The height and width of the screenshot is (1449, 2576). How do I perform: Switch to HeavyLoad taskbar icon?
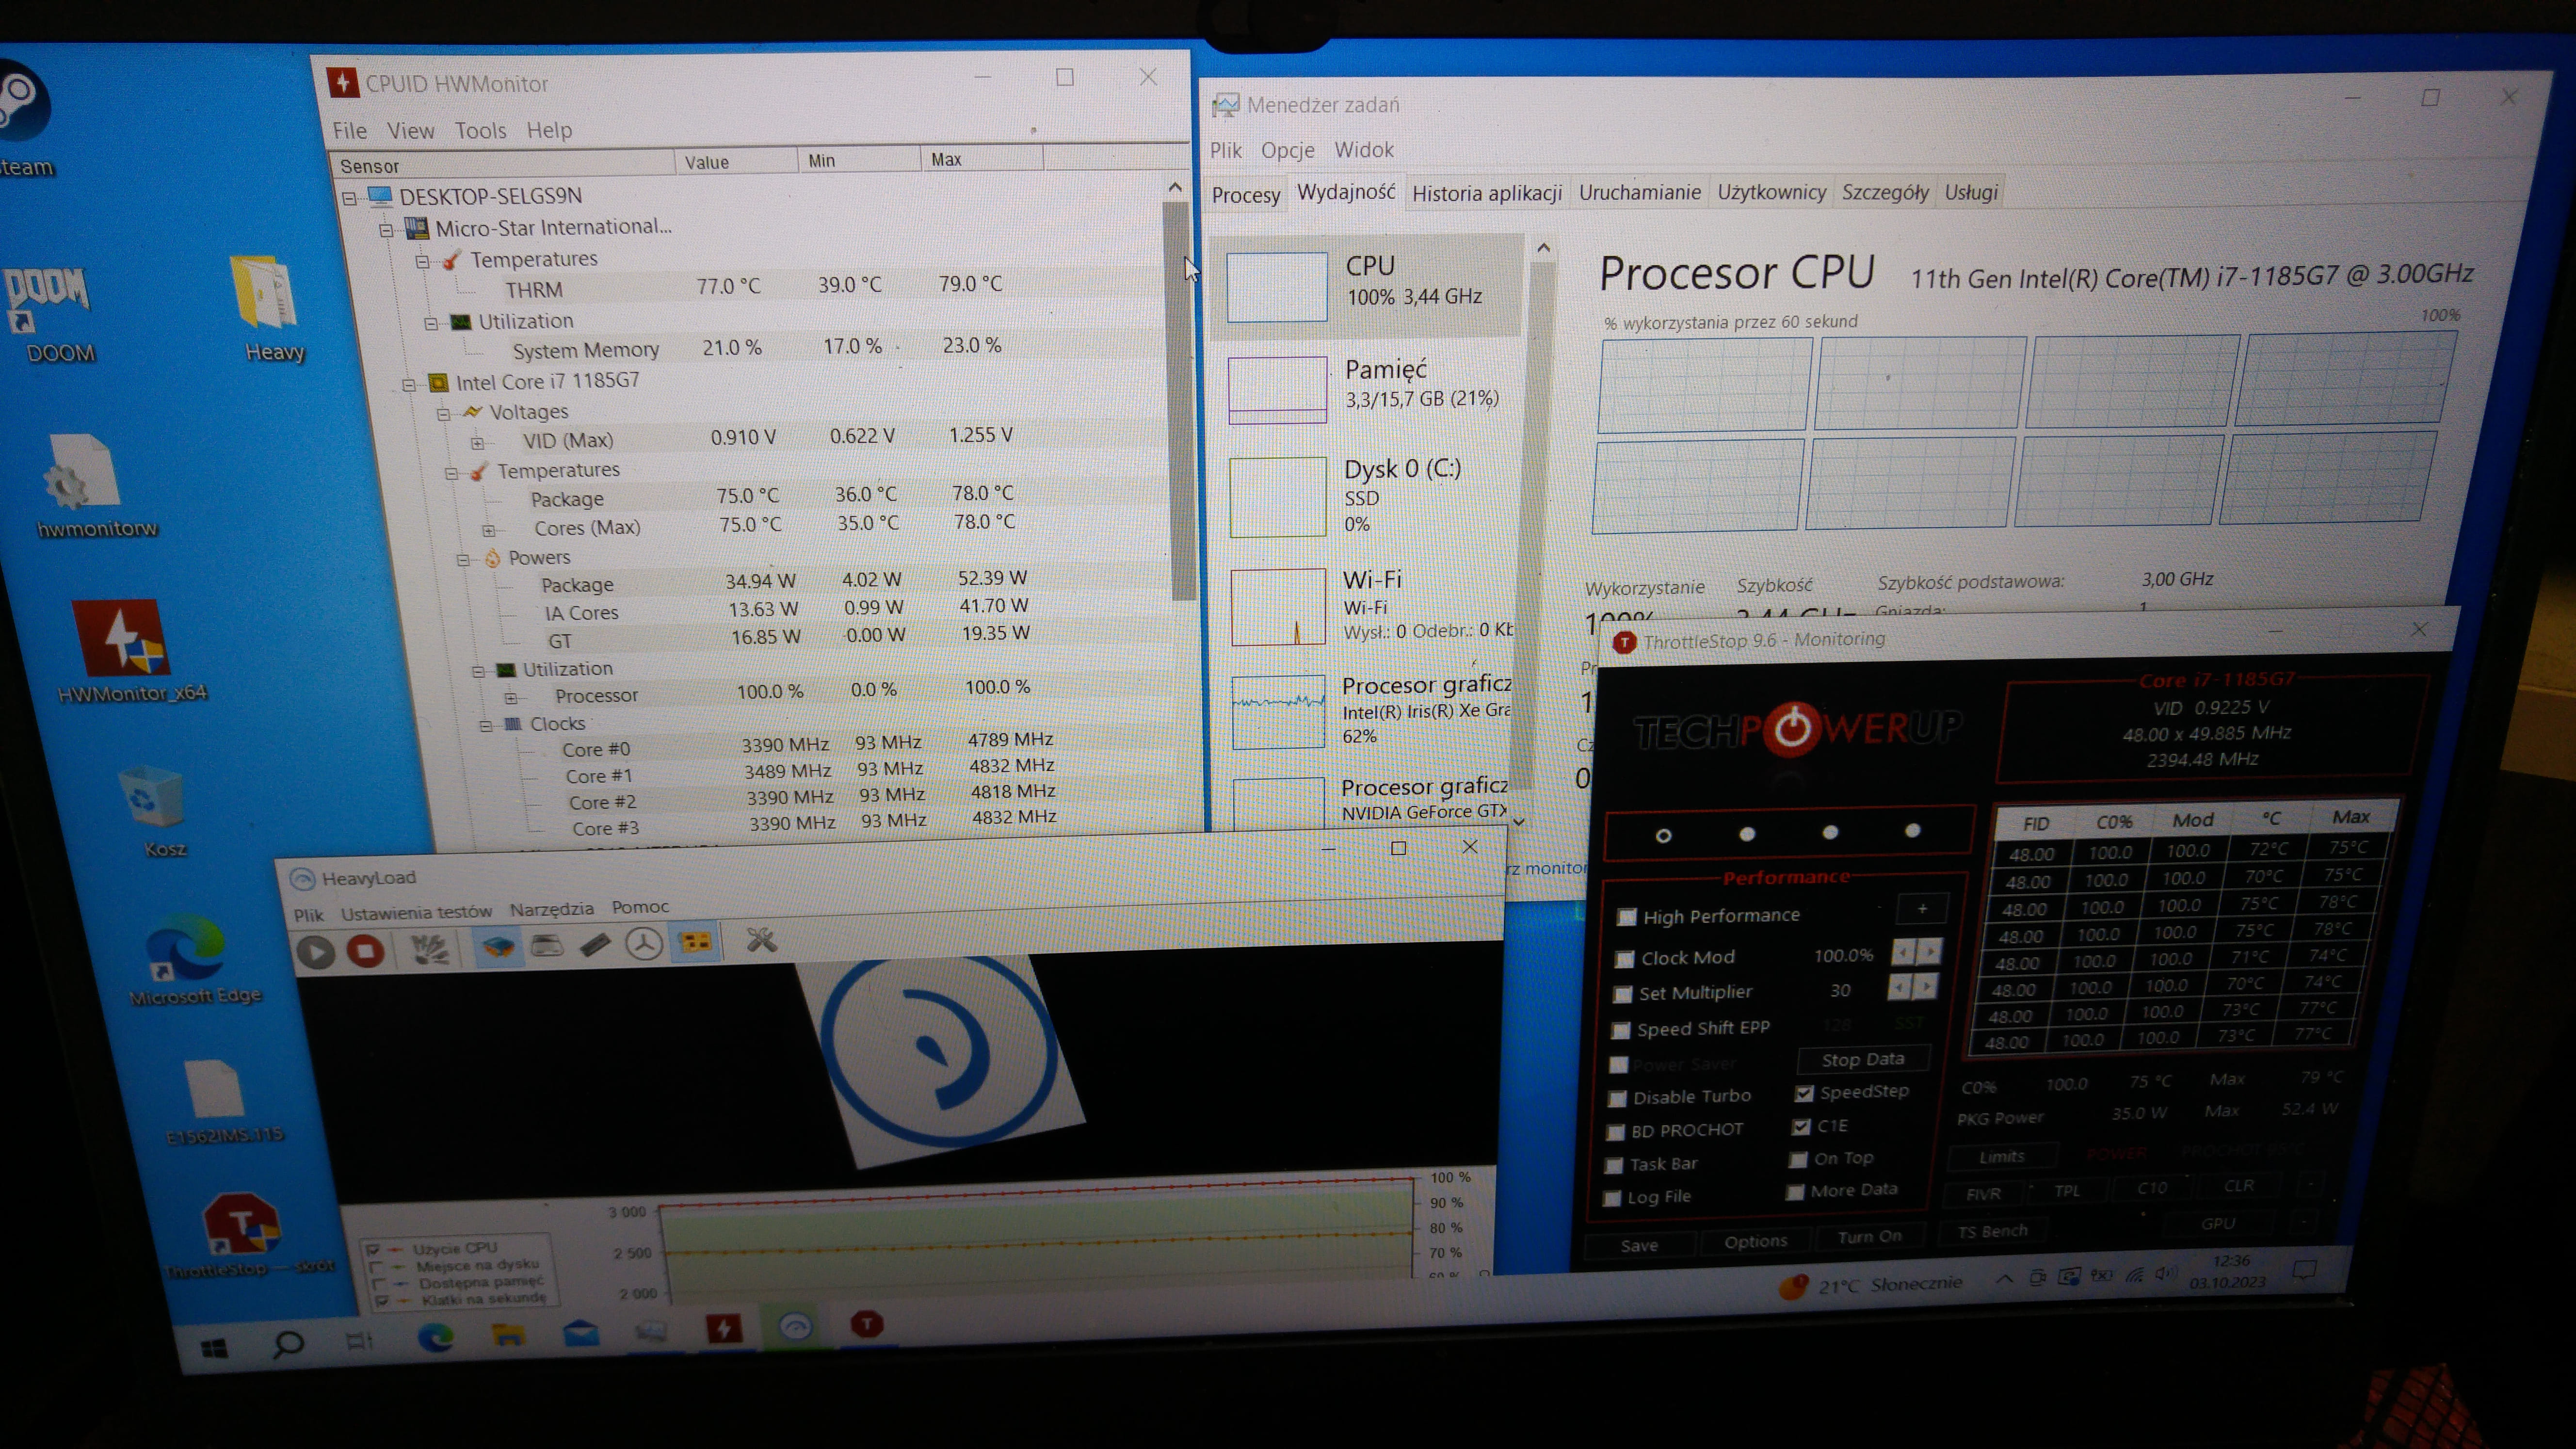pos(796,1326)
